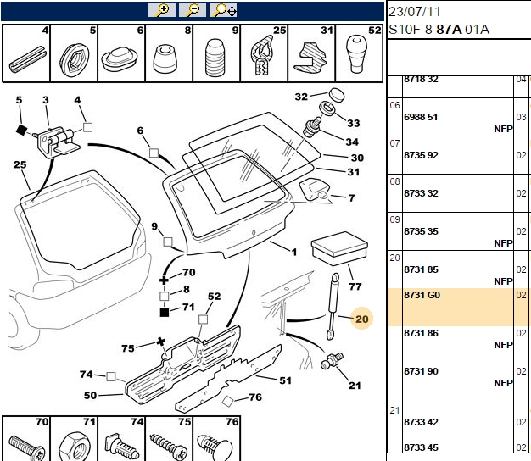Click reference 21 in parts table
This screenshot has height=461, width=531.
pos(395,410)
